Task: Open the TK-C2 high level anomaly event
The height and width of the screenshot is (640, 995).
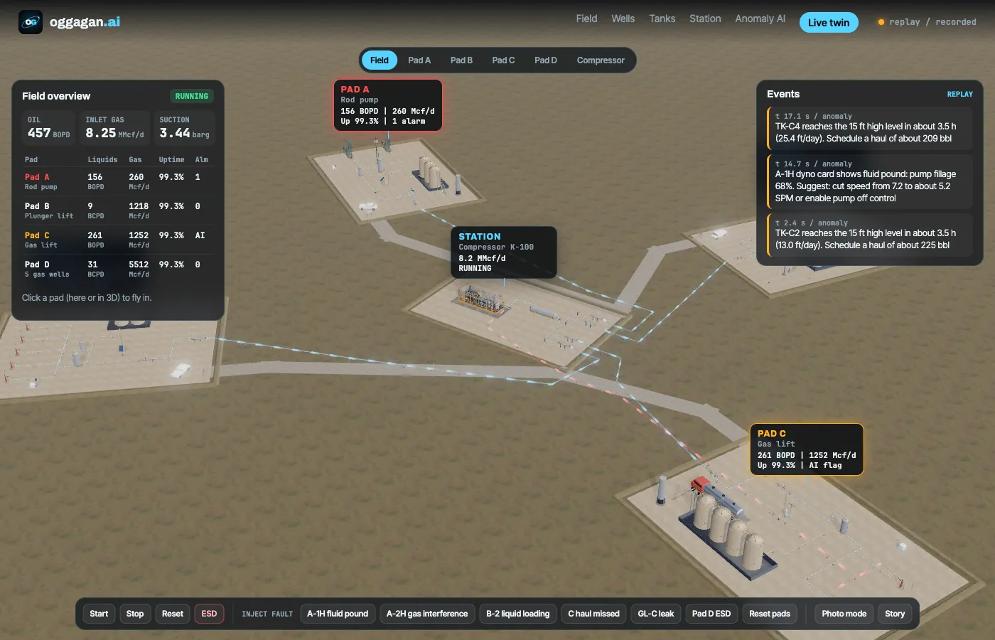Action: pos(869,235)
